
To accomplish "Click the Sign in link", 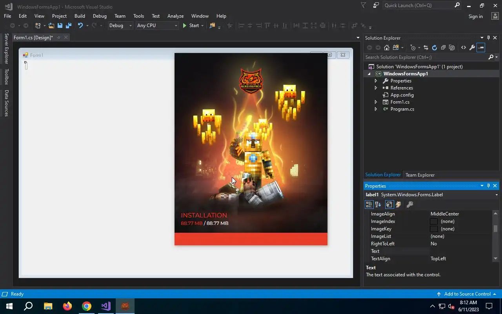I will [x=475, y=16].
